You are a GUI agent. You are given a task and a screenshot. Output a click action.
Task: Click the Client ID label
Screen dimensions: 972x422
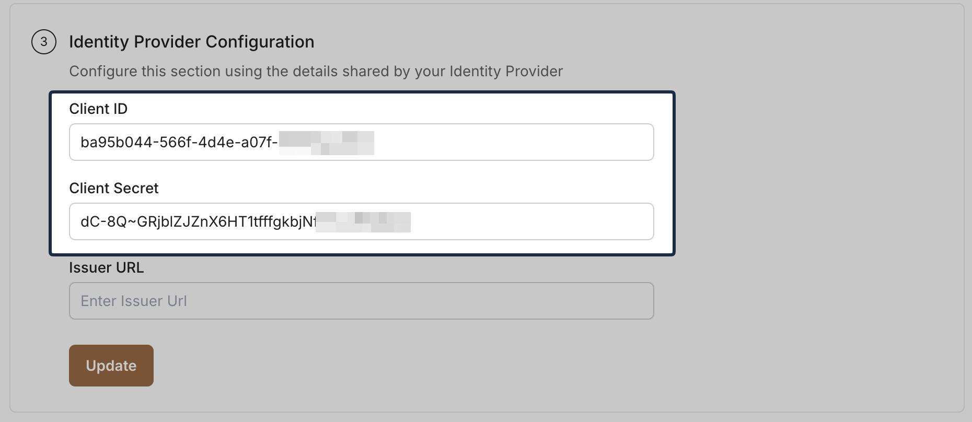[98, 109]
